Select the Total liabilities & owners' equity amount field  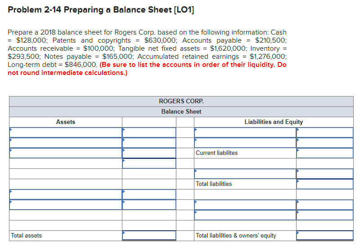pos(325,235)
